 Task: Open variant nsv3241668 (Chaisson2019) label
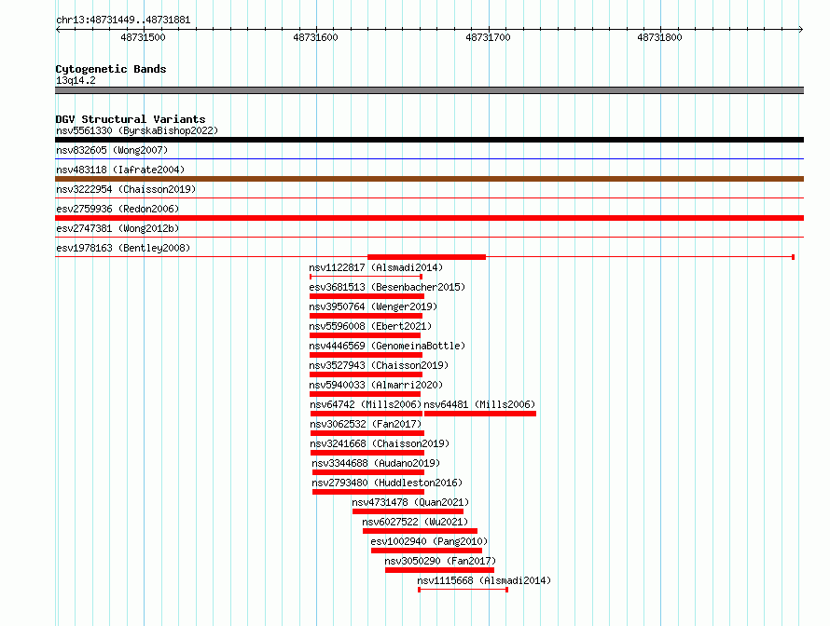[x=380, y=443]
